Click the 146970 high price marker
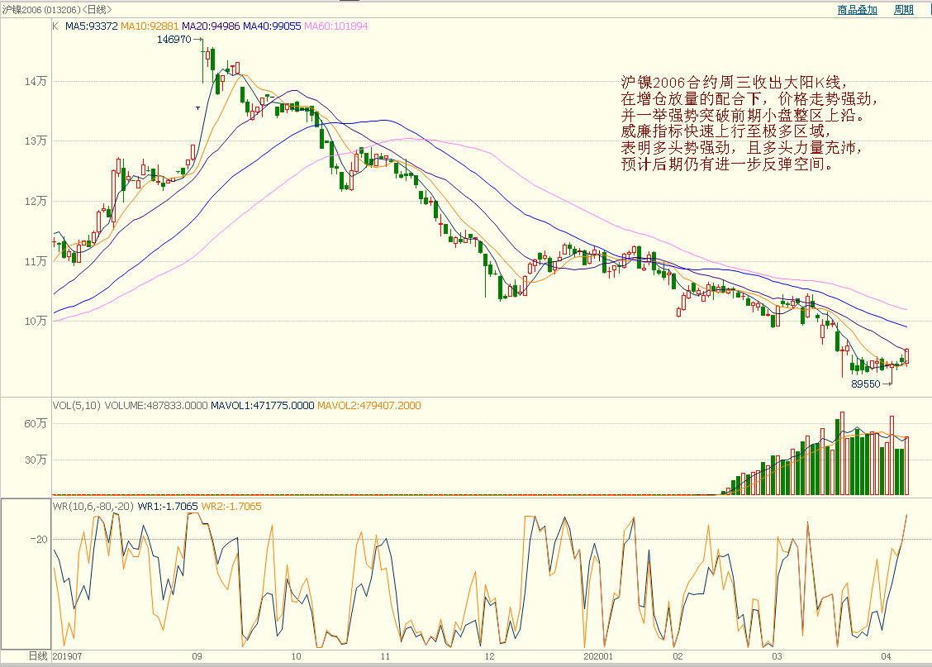The image size is (932, 667). (x=174, y=39)
